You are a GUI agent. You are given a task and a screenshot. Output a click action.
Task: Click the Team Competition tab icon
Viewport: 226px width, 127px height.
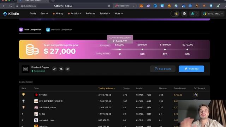[x=21, y=30]
